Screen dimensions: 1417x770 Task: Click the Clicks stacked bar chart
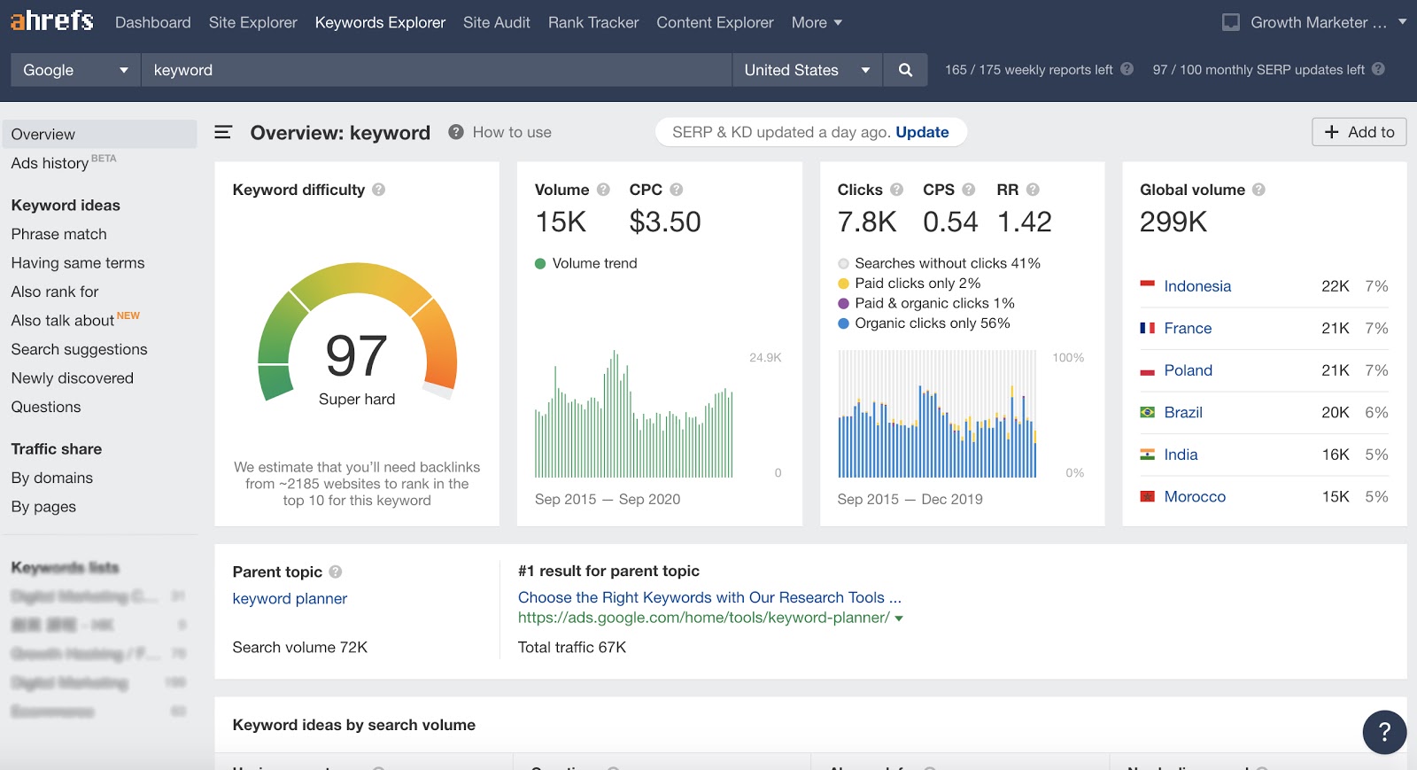[x=937, y=414]
